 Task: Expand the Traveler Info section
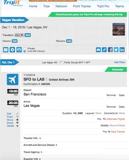coord(32,138)
